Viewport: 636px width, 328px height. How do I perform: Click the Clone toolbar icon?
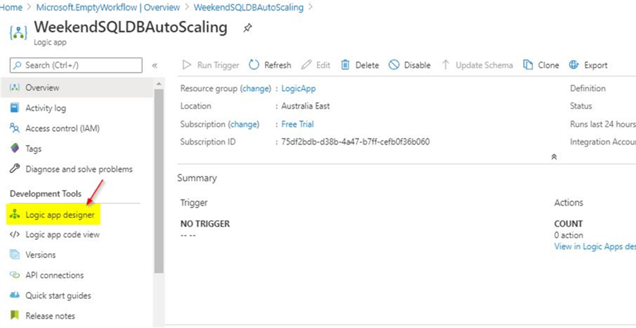(x=528, y=65)
